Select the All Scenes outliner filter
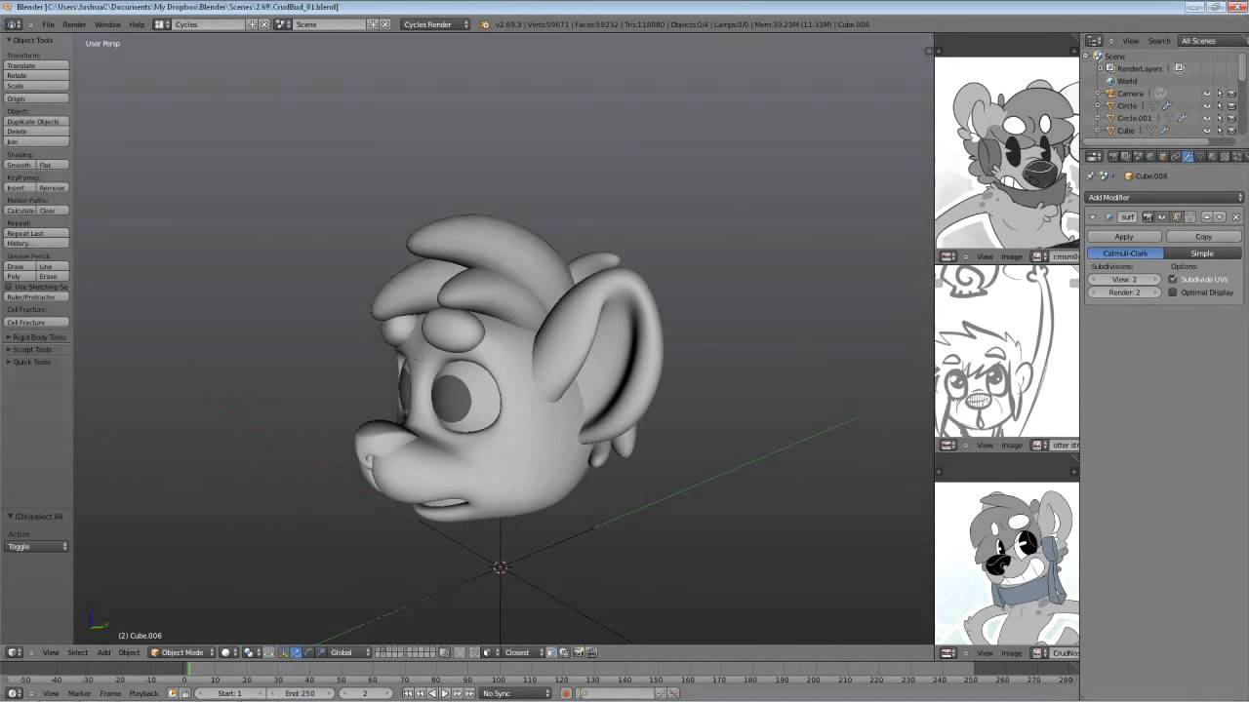This screenshot has height=702, width=1249. 1198,41
